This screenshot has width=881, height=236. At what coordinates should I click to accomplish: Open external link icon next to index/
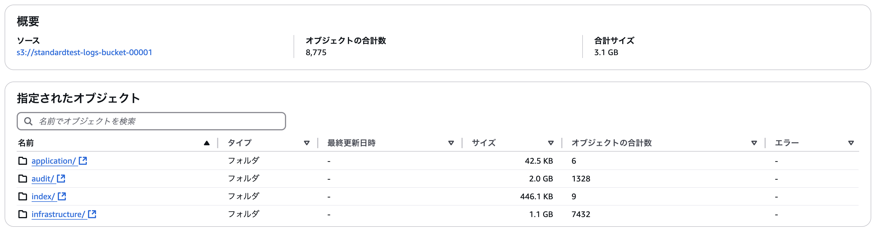click(x=62, y=196)
